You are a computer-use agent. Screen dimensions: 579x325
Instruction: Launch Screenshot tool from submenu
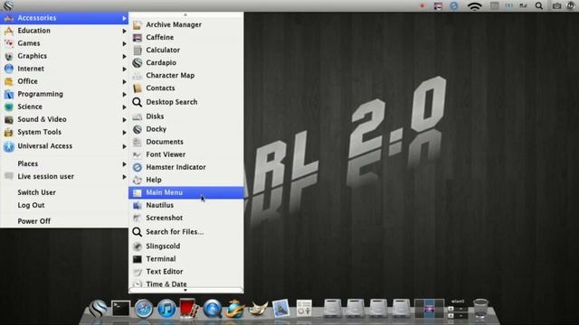point(185,218)
